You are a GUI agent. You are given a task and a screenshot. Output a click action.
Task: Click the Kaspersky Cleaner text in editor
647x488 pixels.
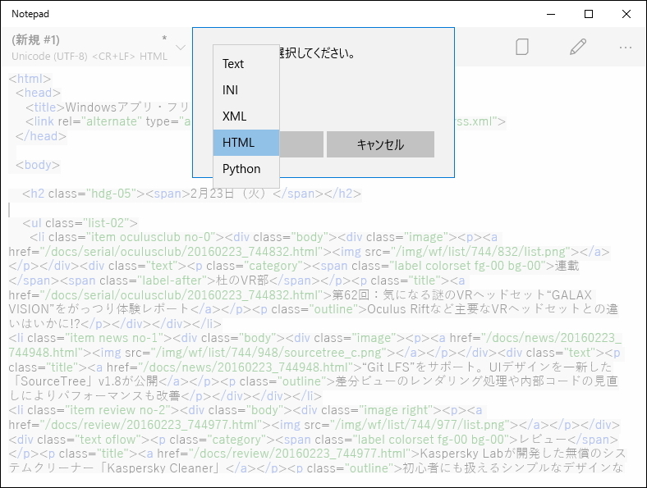click(163, 467)
